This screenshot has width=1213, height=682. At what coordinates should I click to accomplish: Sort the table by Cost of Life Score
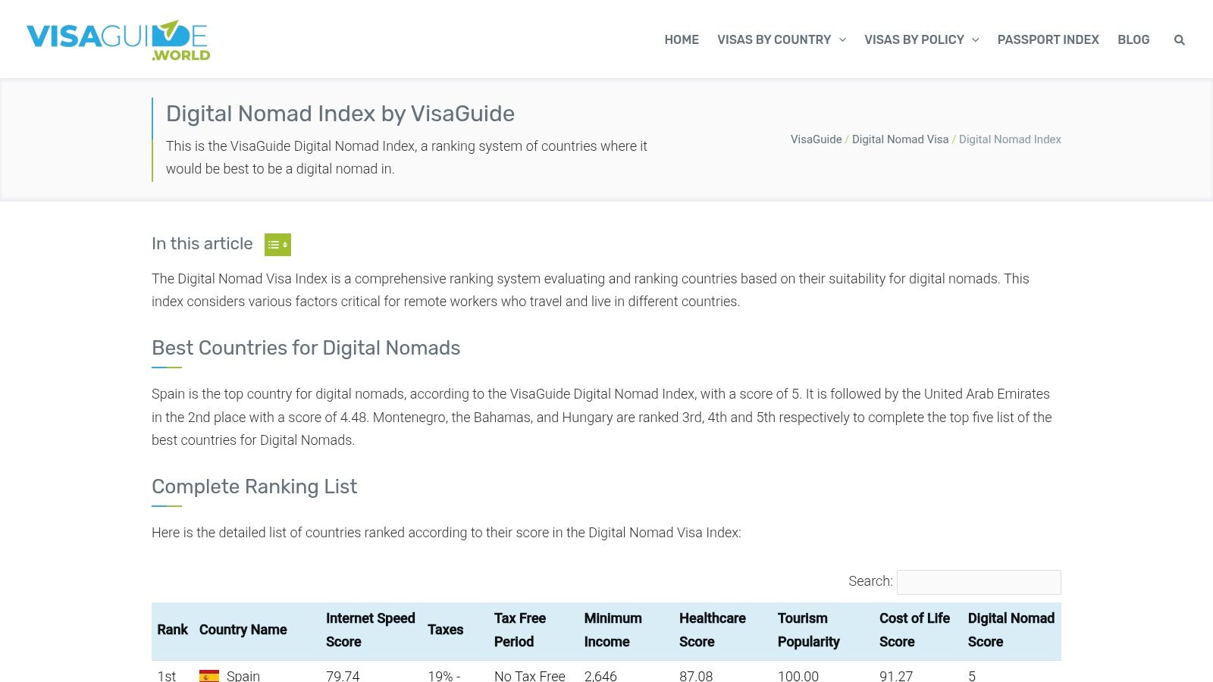914,630
